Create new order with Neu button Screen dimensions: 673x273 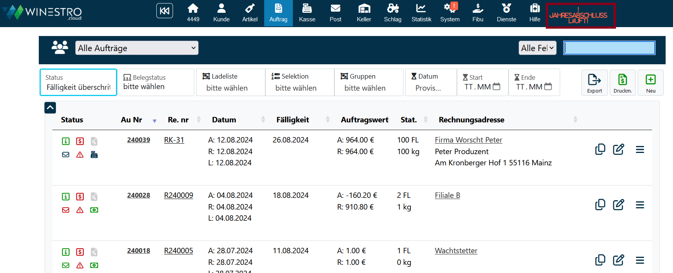pos(651,82)
